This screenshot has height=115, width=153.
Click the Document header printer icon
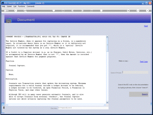click(x=9, y=20)
